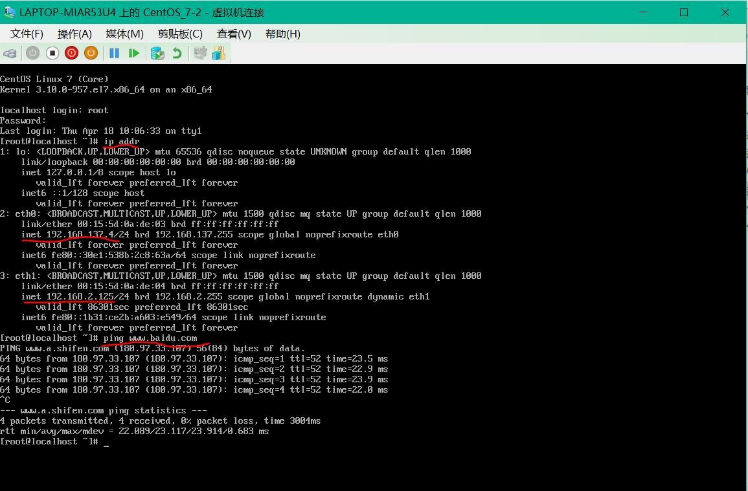Click the 'Last login: Thu Apr 18' line
748x491 pixels.
point(100,131)
